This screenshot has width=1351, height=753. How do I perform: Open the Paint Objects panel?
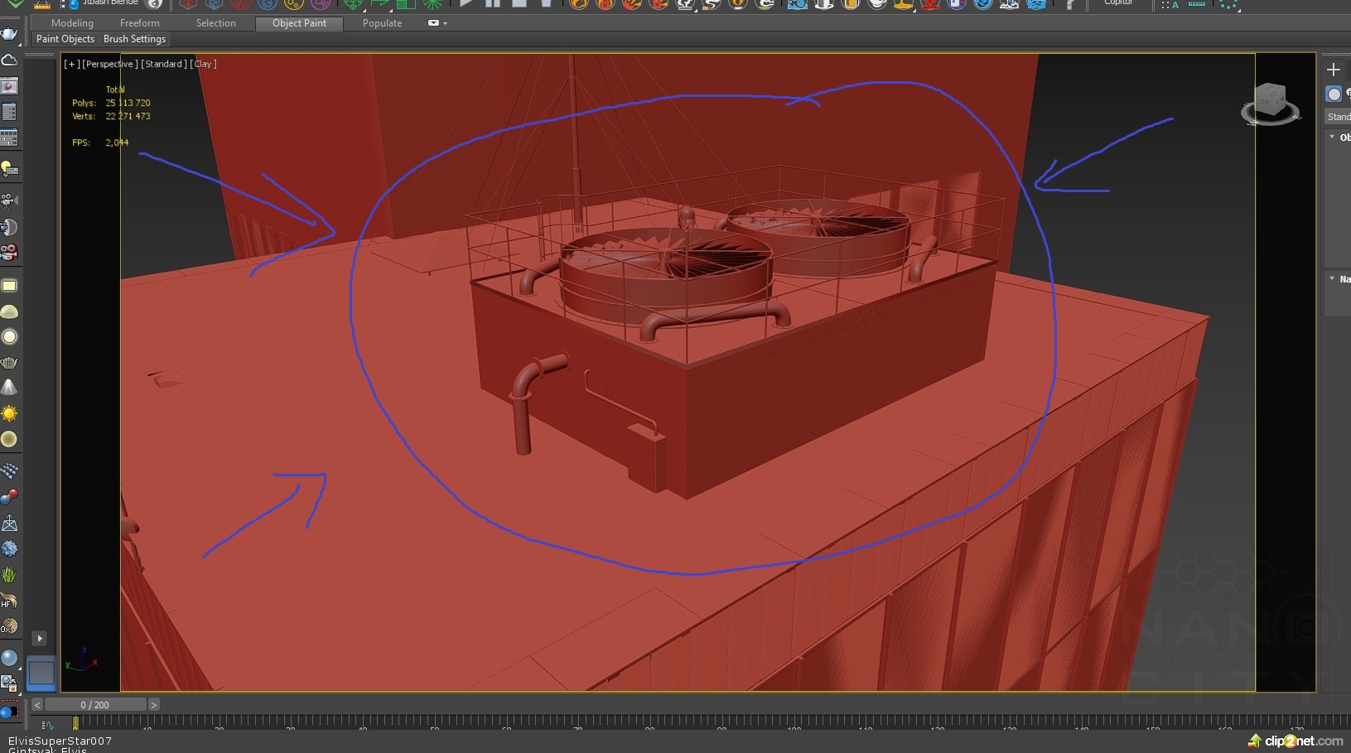tap(65, 39)
